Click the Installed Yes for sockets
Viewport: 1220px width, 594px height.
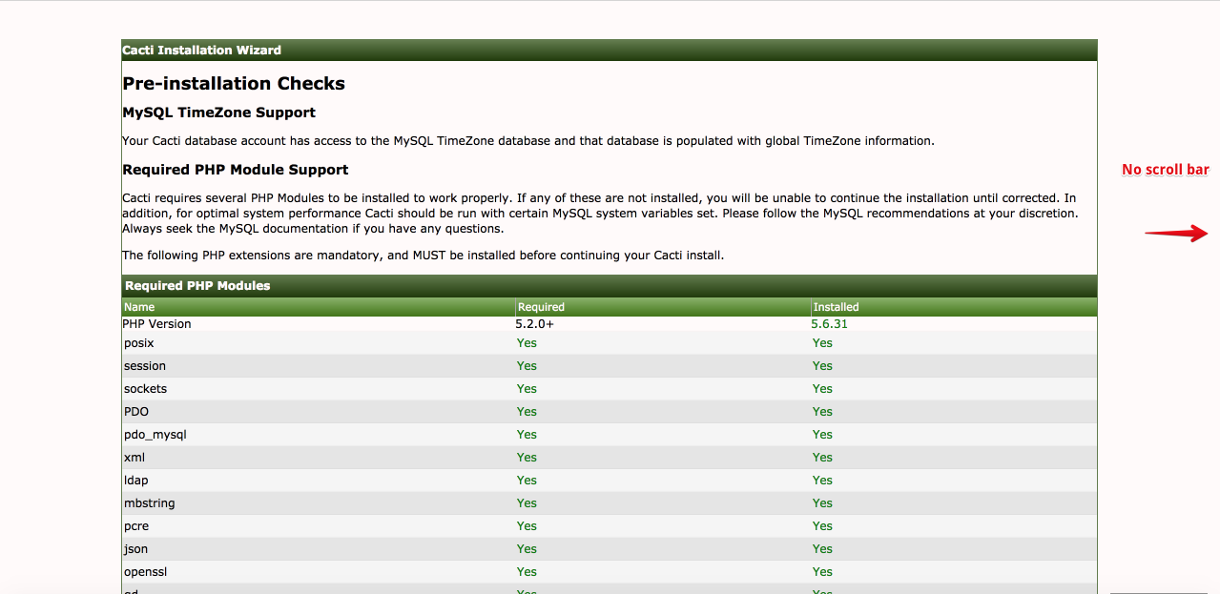point(822,389)
